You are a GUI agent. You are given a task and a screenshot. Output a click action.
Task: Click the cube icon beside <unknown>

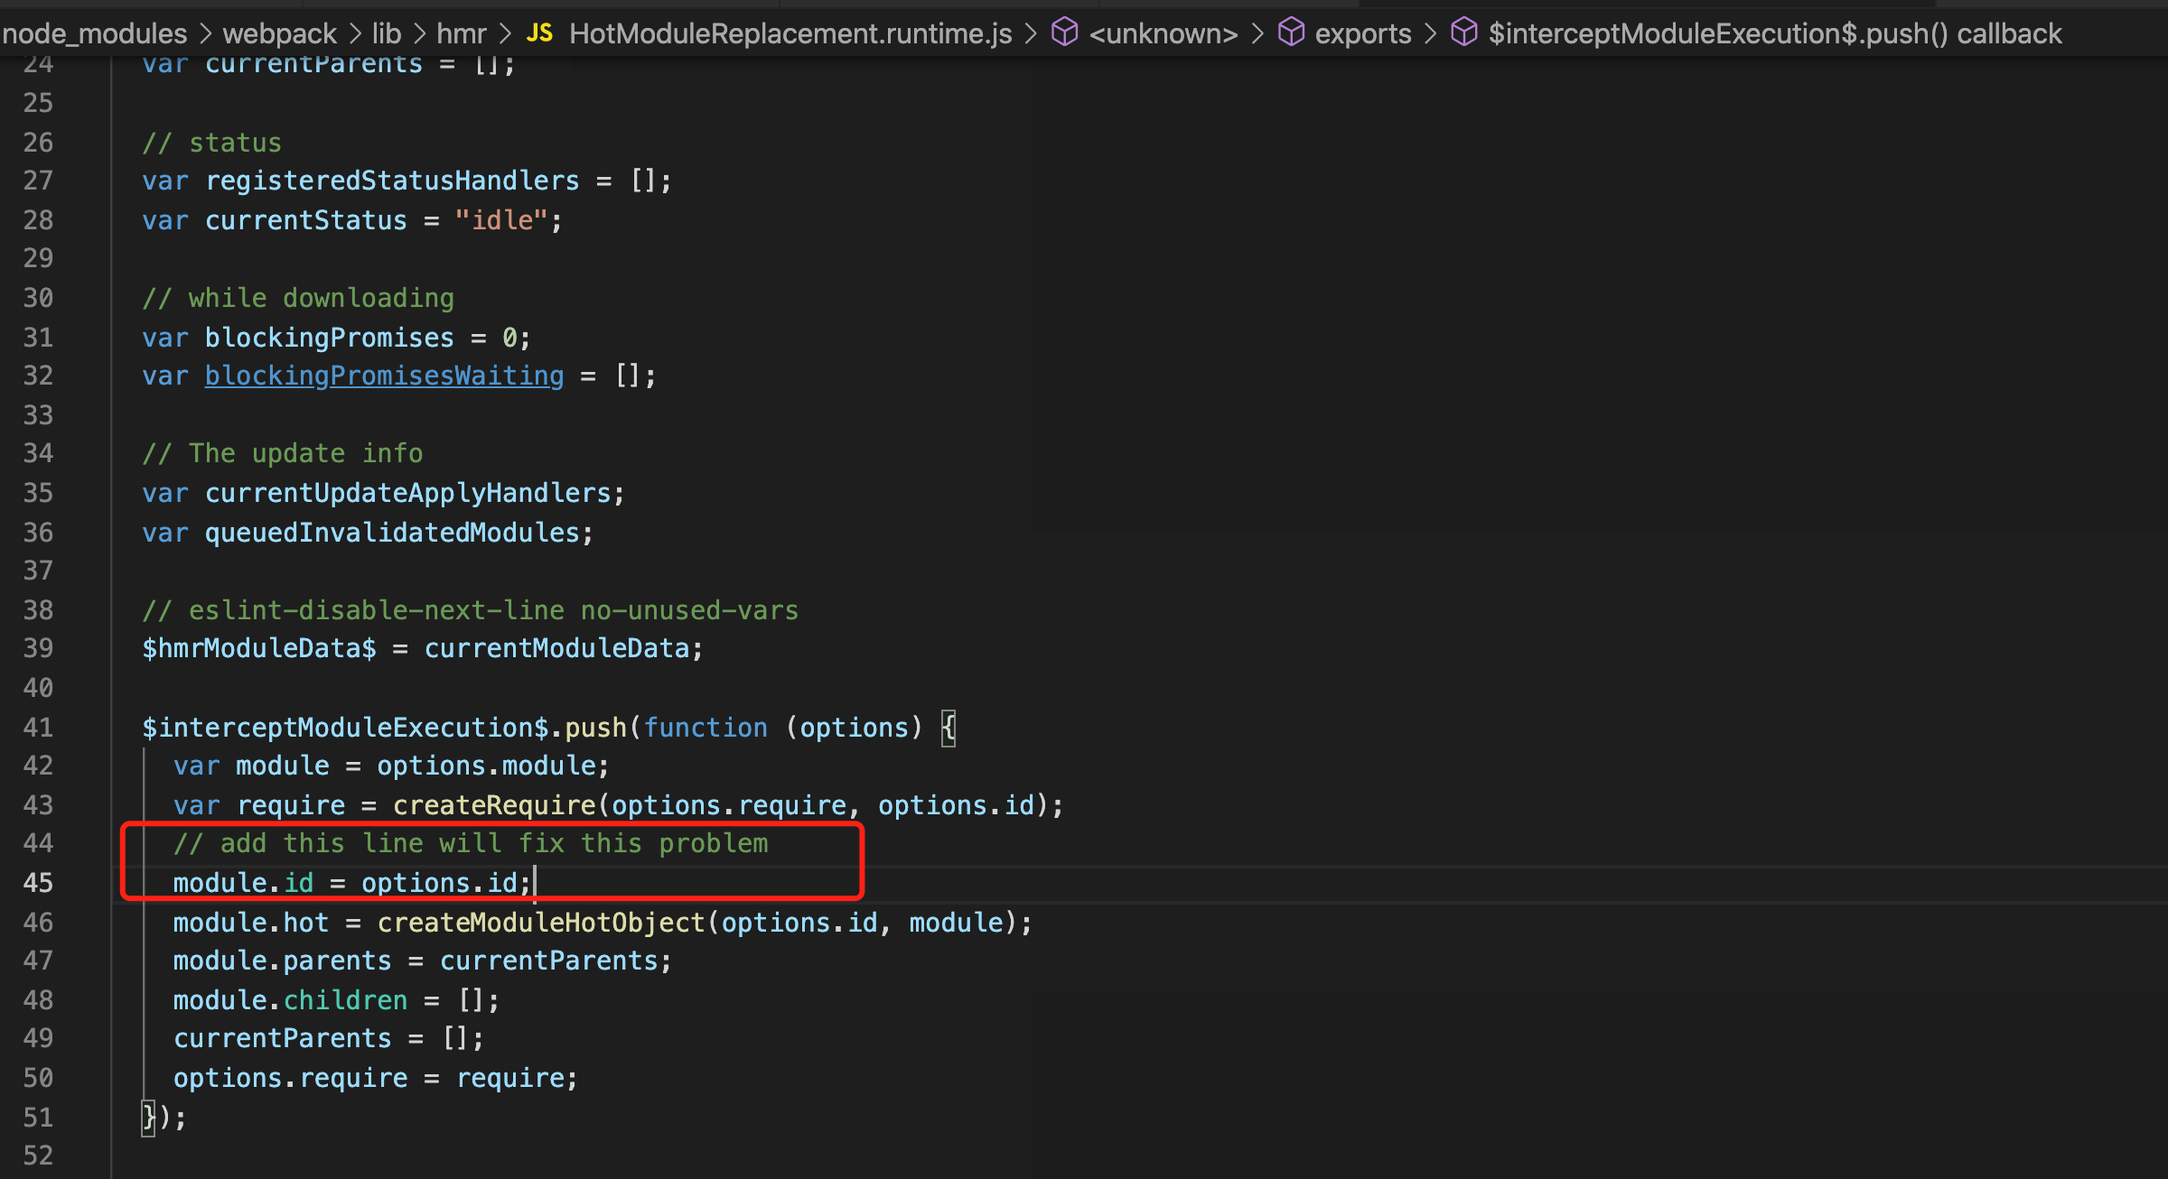pyautogui.click(x=1065, y=32)
